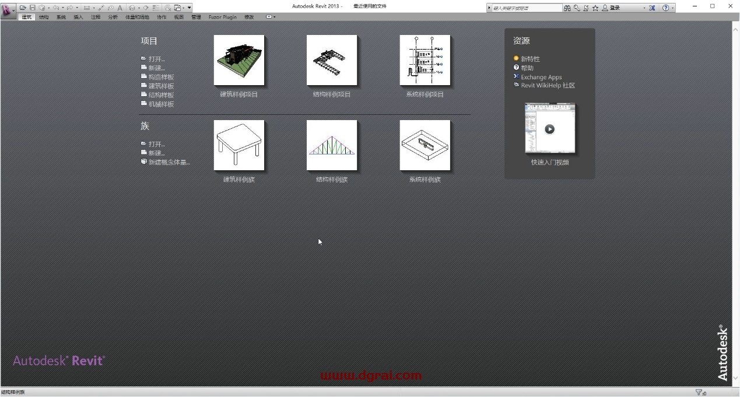This screenshot has width=740, height=397.
Task: Switch to the 注释 ribbon tab
Action: (x=96, y=17)
